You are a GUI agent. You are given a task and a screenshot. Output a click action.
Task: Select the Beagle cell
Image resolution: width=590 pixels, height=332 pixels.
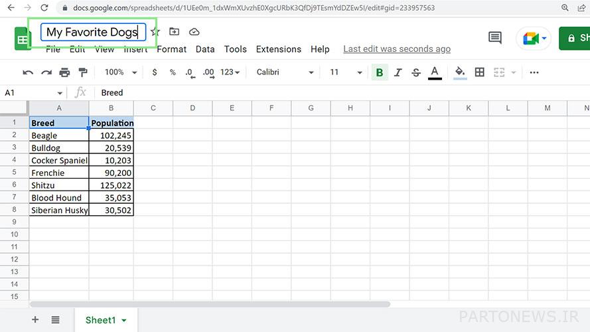pyautogui.click(x=59, y=135)
